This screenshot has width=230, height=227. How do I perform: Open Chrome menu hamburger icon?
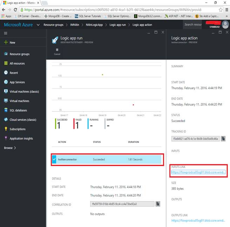point(227,10)
